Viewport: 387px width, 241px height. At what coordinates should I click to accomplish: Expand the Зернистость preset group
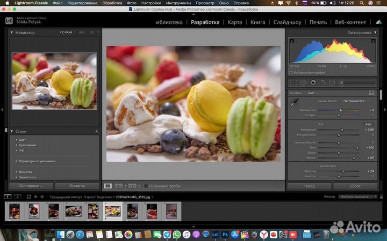16,177
